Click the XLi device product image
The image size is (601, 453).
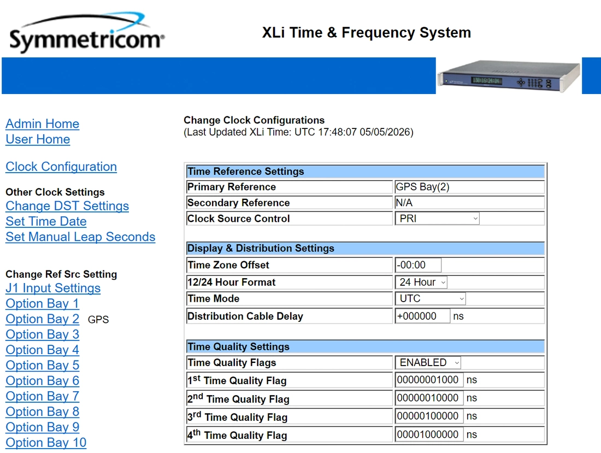(x=509, y=76)
